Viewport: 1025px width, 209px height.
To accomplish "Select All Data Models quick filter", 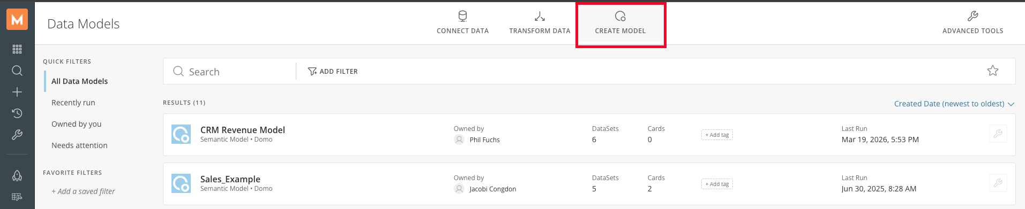I will click(x=79, y=81).
